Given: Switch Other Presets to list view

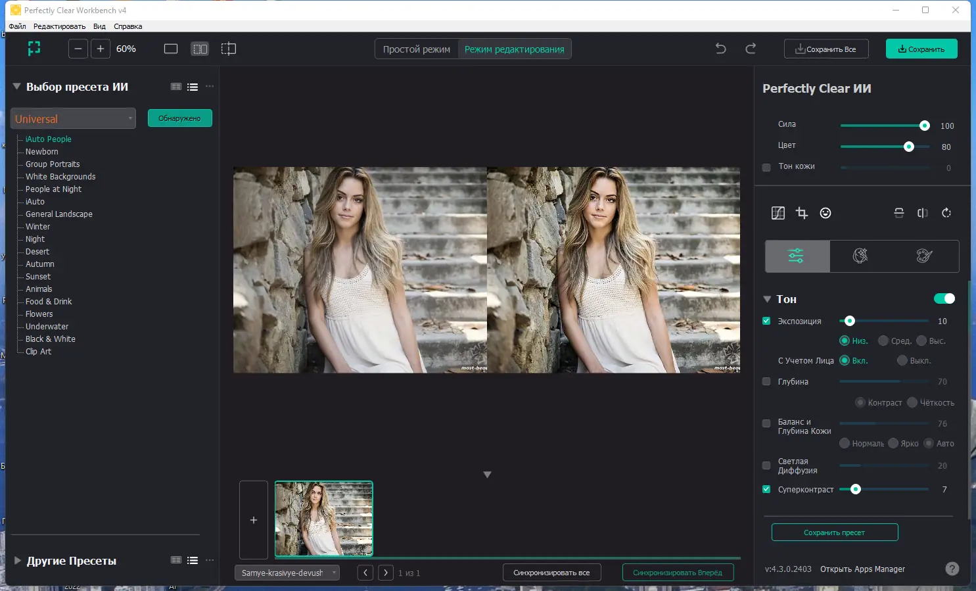Looking at the screenshot, I should point(193,560).
